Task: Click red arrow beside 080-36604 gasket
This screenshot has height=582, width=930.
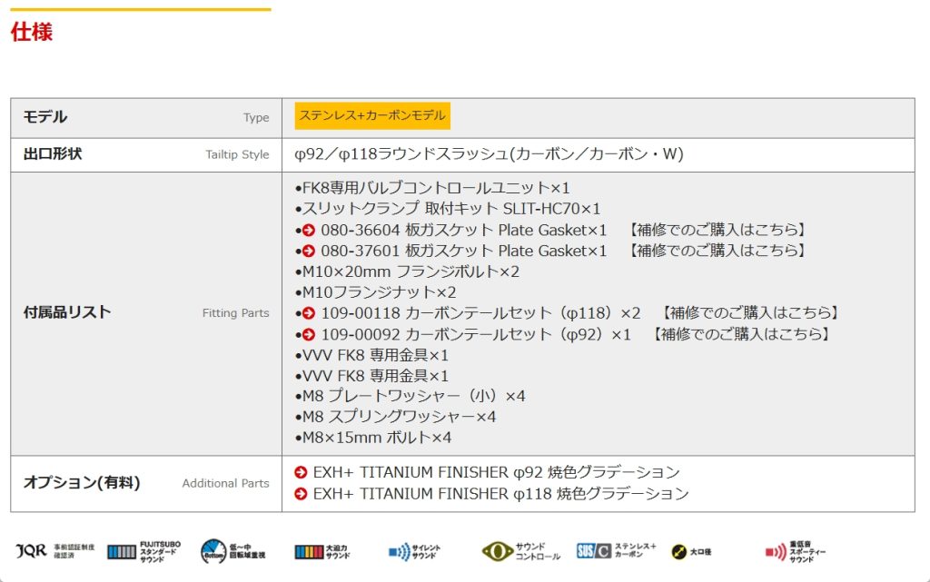Action: [309, 231]
